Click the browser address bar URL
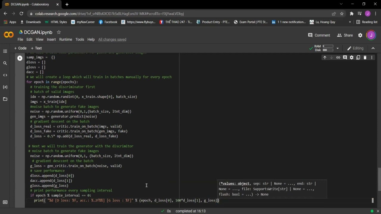 [x=109, y=14]
